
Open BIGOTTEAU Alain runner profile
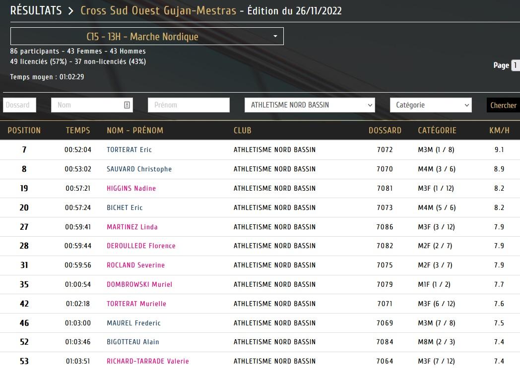click(x=132, y=342)
